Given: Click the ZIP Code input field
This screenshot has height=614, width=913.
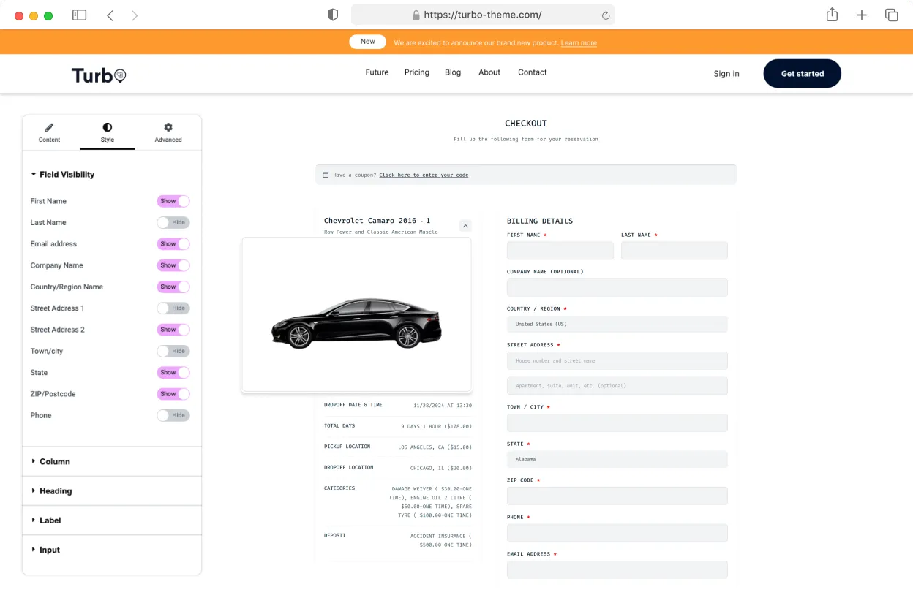Looking at the screenshot, I should pos(617,496).
